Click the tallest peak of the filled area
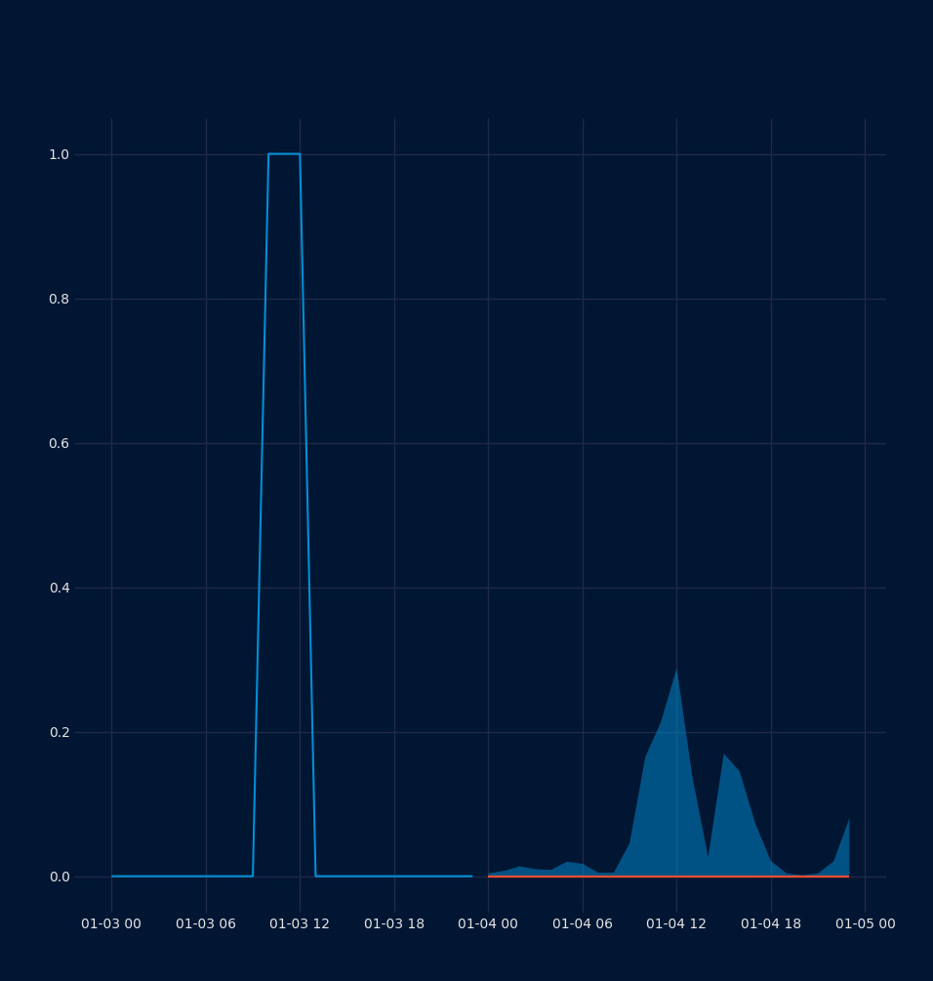Viewport: 933px width, 981px height. coord(676,671)
